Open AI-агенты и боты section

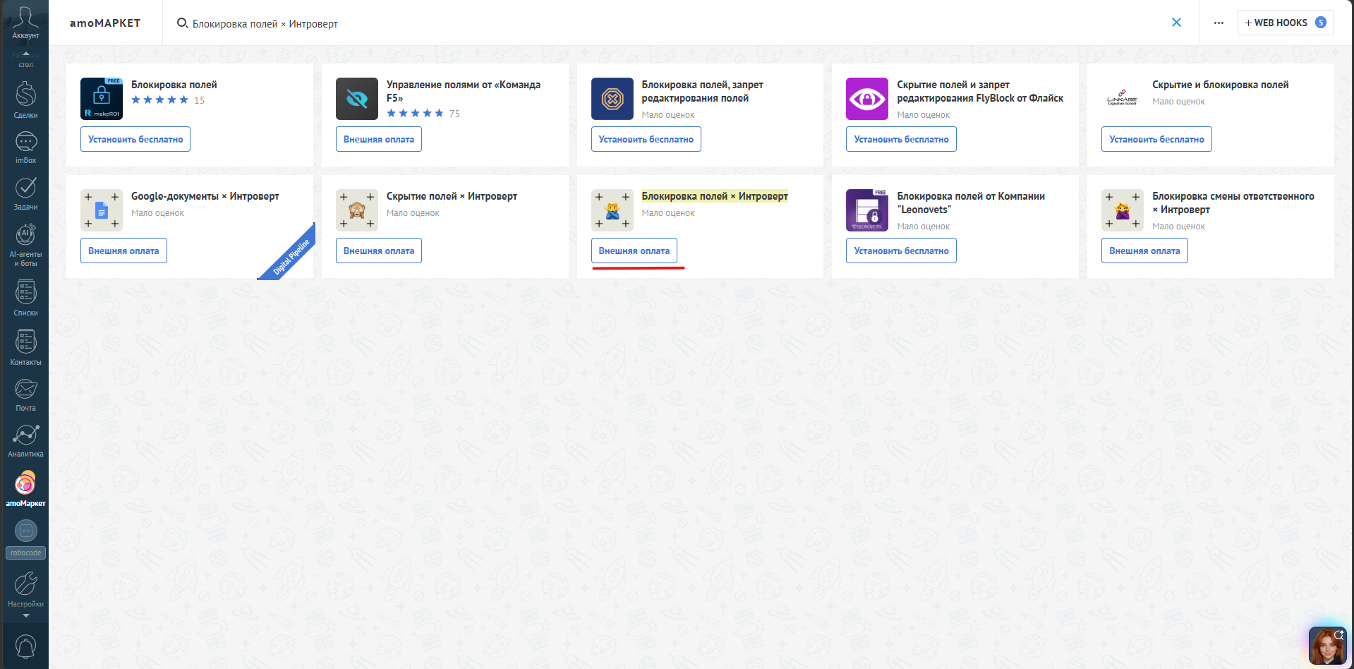pos(25,245)
